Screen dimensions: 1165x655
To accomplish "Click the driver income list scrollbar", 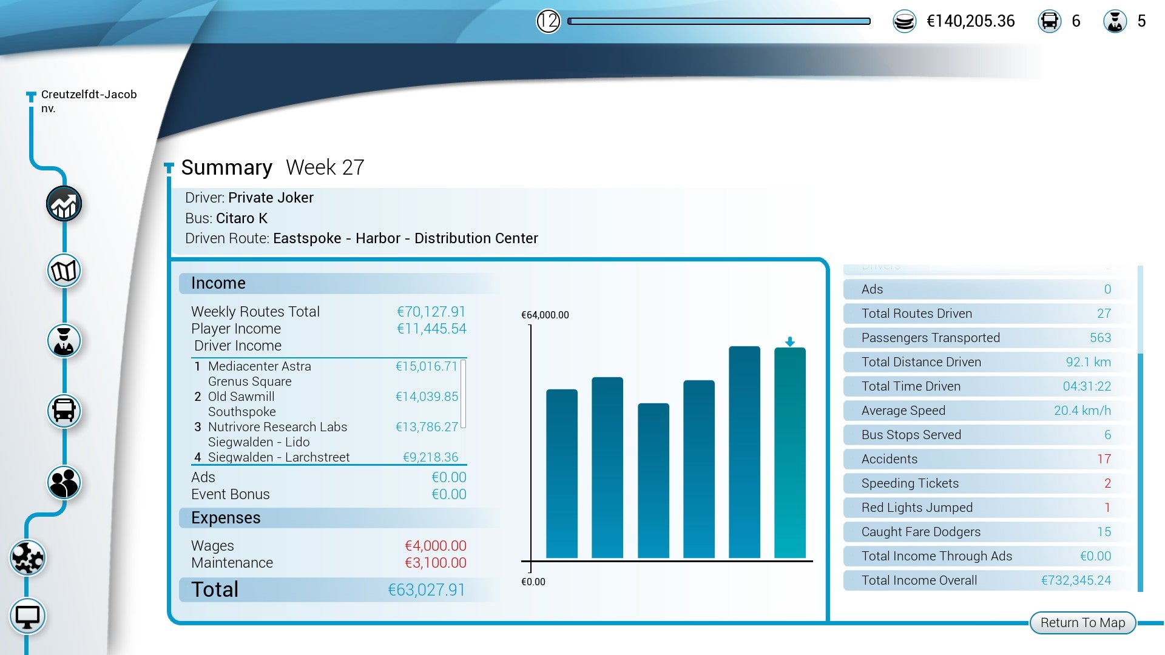I will coord(463,394).
